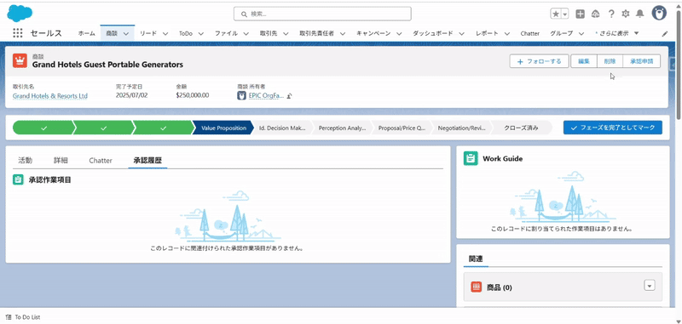Open the さらに表示 more menu

(x=617, y=33)
